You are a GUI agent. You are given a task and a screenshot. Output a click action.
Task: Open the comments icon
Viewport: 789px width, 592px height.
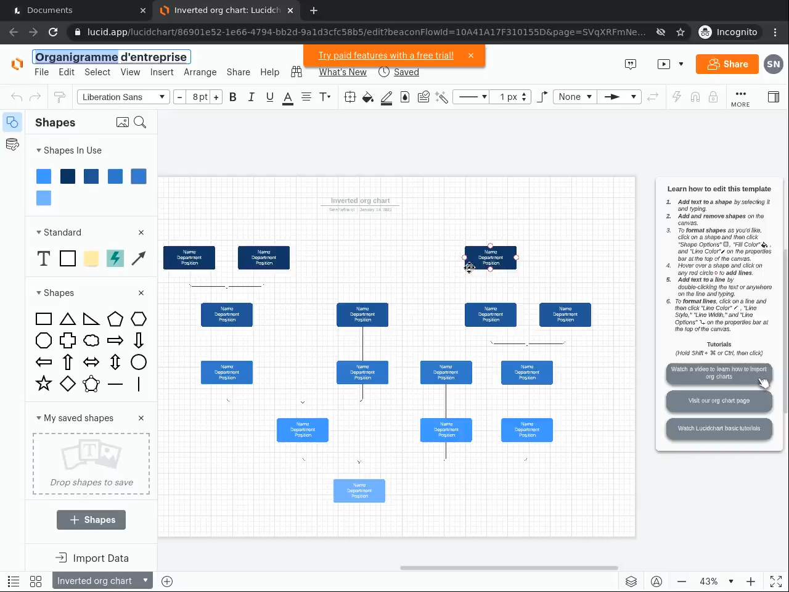(x=631, y=64)
